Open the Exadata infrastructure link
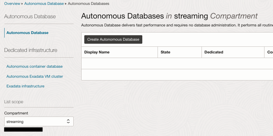The image size is (273, 136). (25, 86)
